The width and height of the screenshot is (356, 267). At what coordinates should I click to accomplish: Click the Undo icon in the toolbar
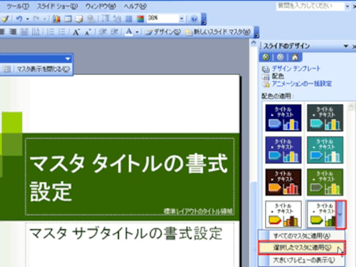coord(19,19)
